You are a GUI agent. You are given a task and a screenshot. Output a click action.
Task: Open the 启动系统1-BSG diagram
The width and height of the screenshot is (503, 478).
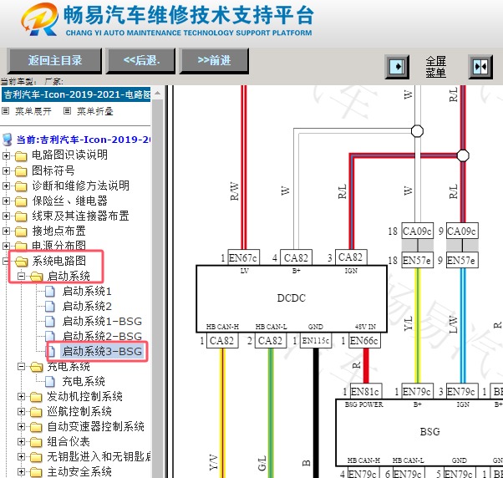[102, 322]
